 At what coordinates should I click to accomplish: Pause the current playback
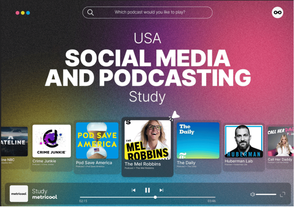(147, 190)
